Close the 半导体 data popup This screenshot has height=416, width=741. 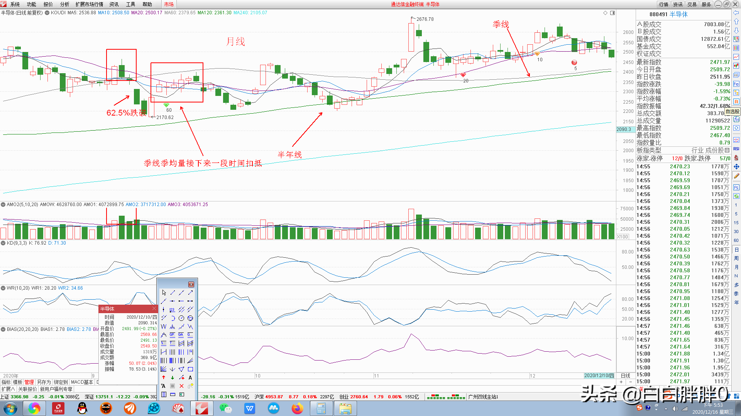[154, 309]
